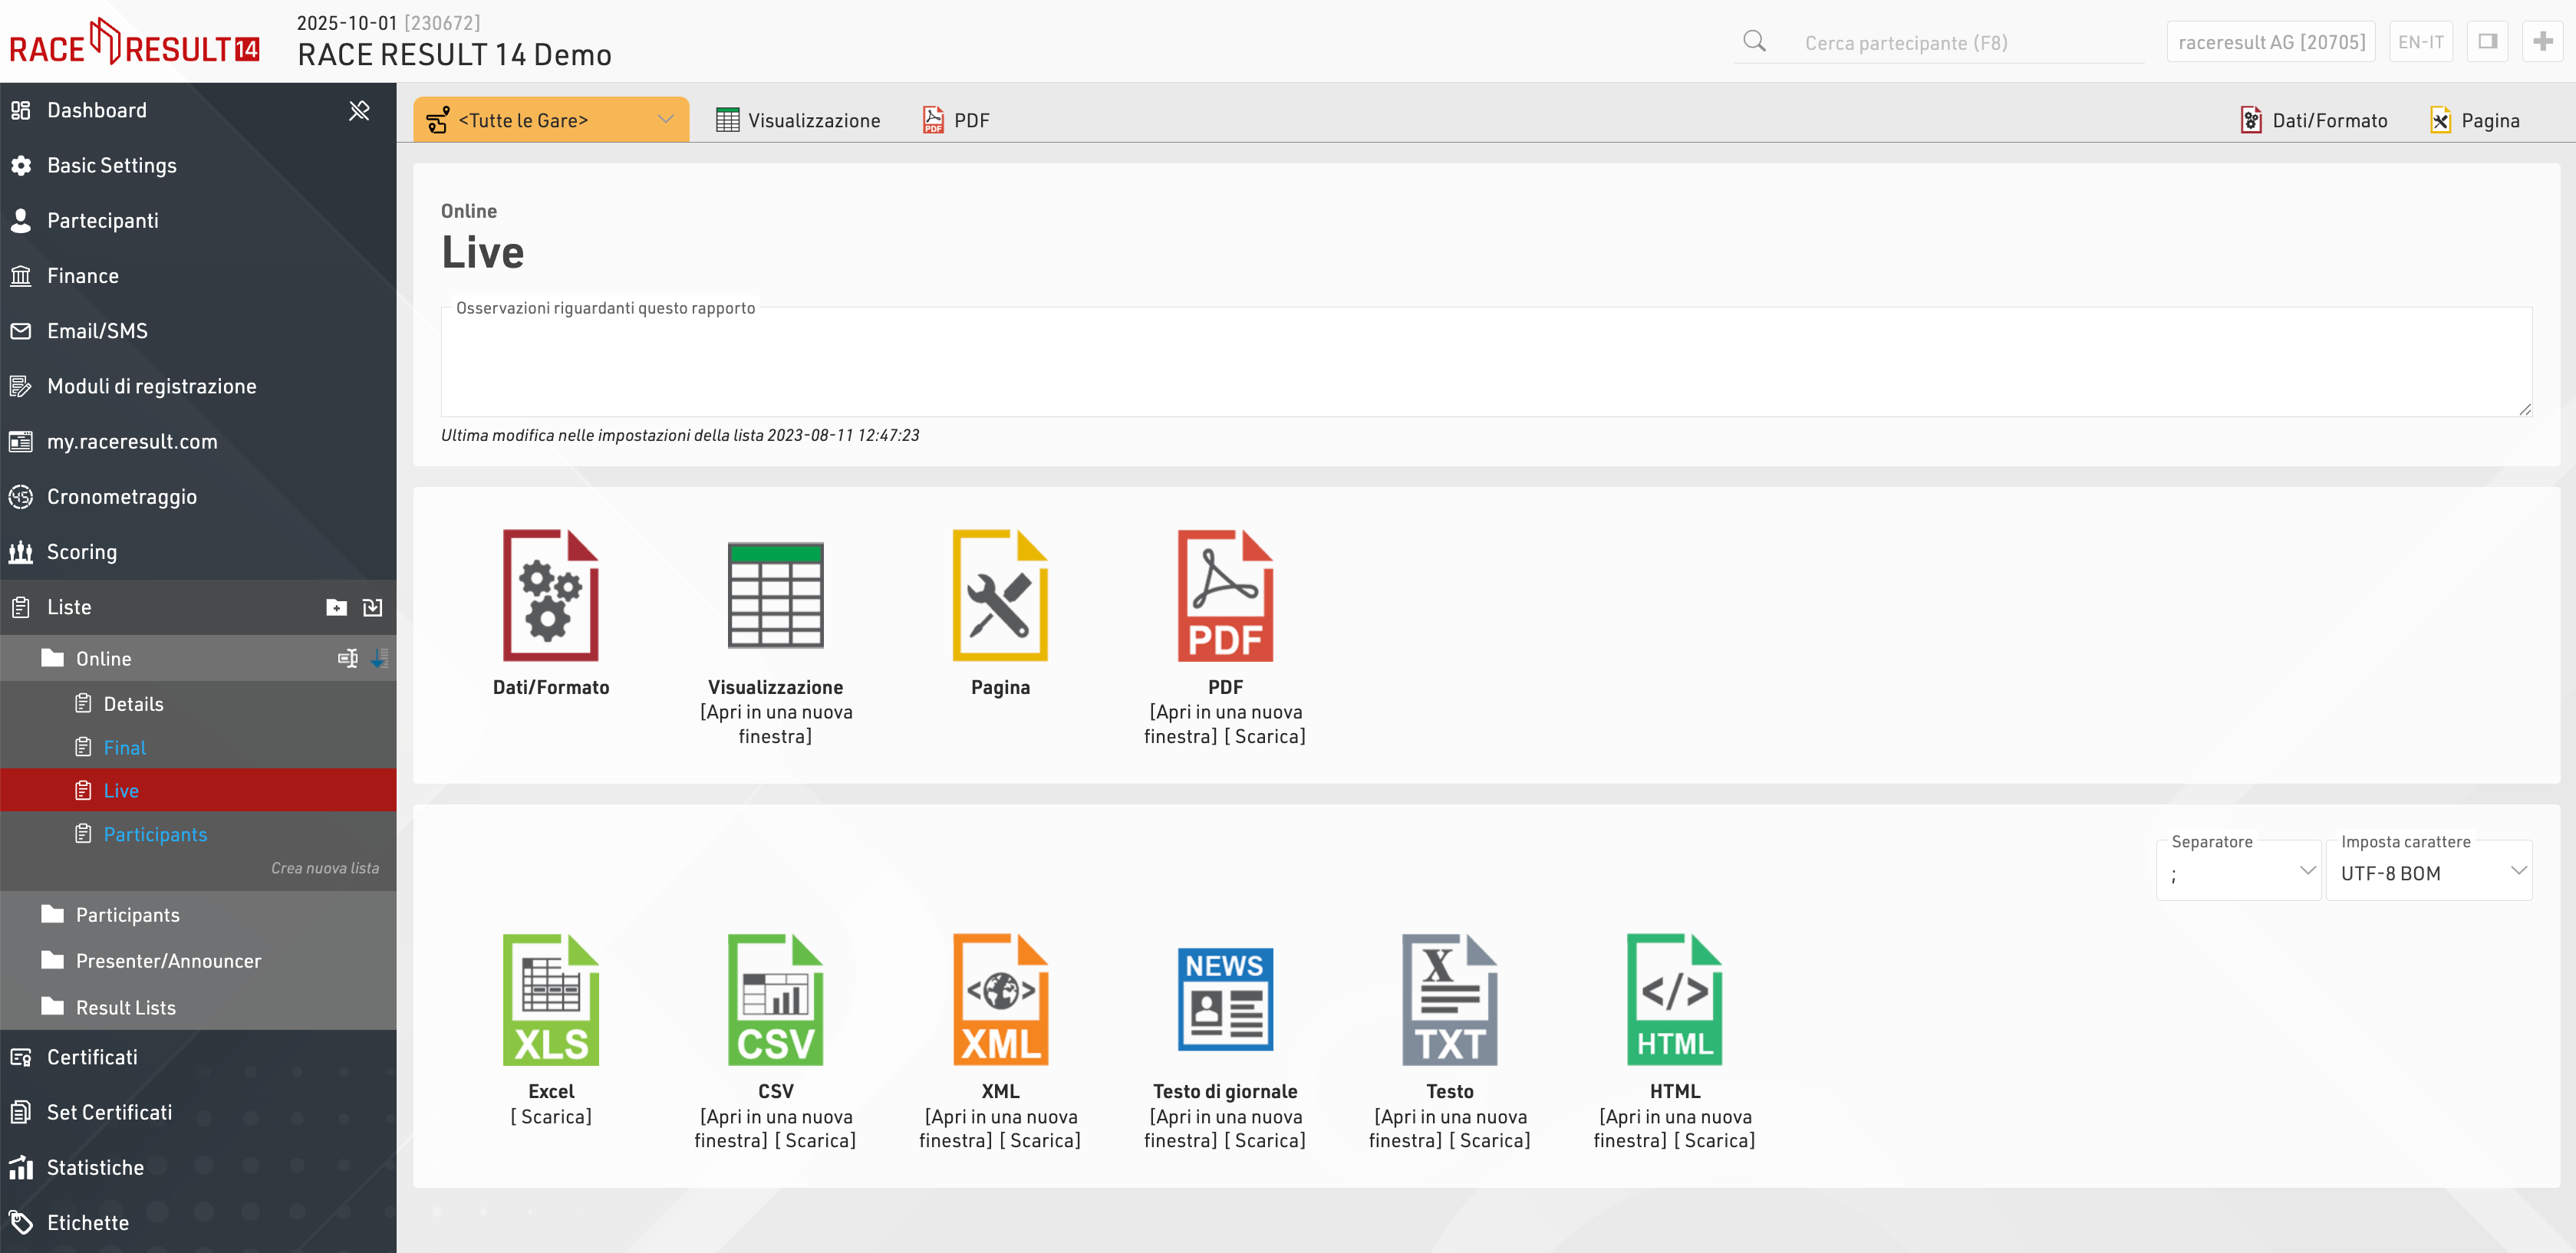Click the Testo di giornale news icon
Image resolution: width=2576 pixels, height=1253 pixels.
coord(1224,999)
